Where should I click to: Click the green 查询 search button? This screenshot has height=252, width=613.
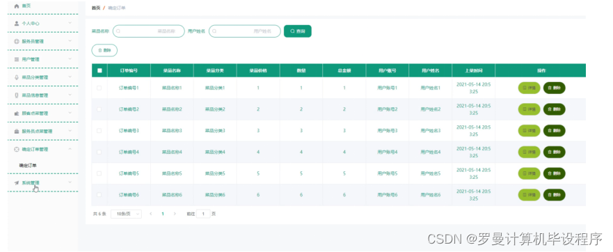(x=298, y=31)
